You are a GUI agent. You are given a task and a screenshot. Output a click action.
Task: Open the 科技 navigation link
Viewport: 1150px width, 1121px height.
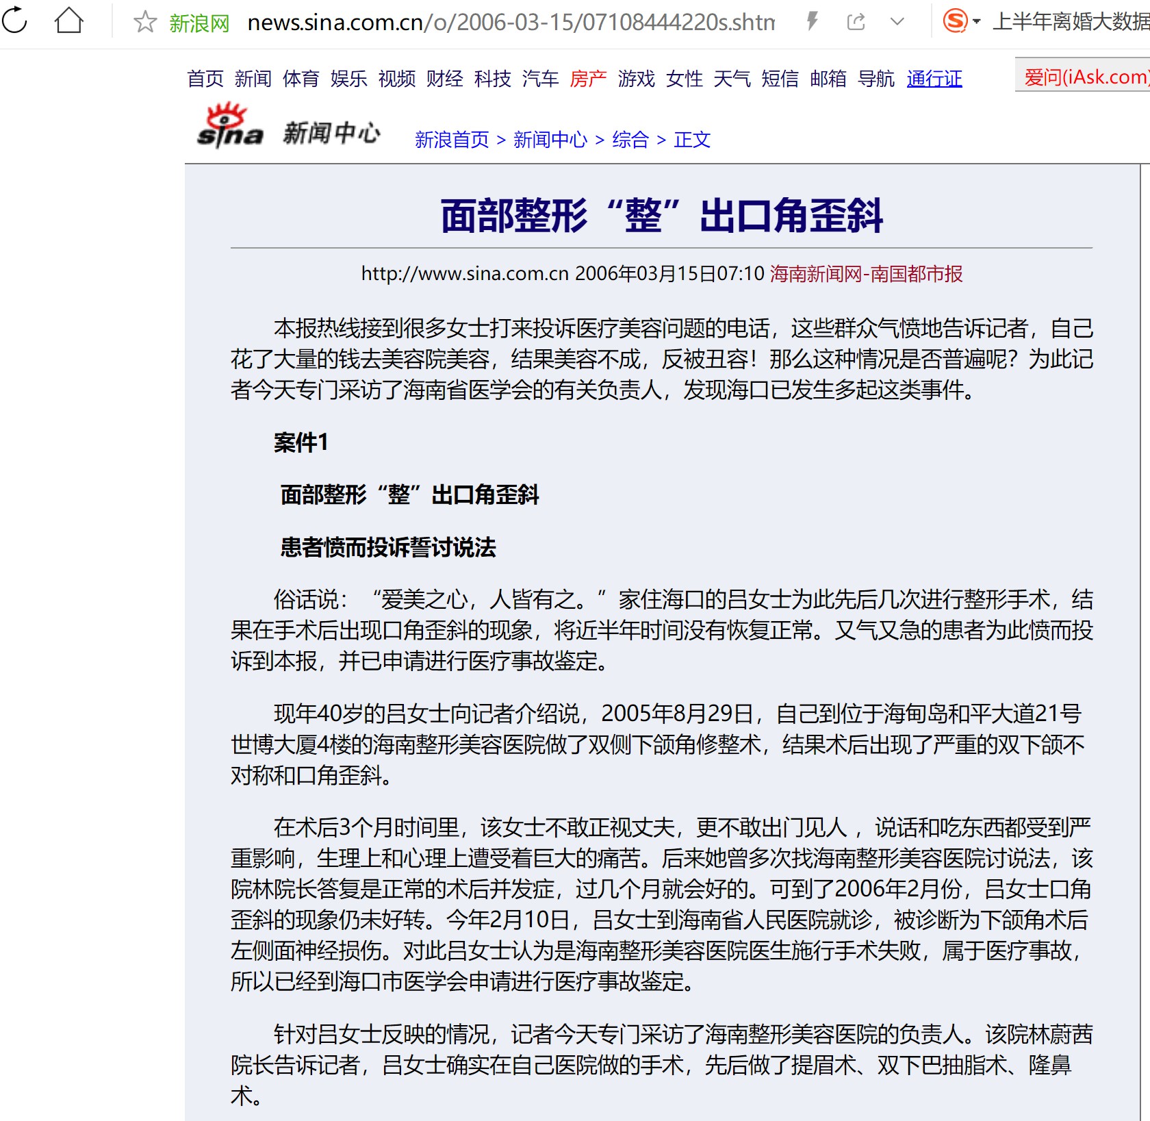[x=493, y=79]
